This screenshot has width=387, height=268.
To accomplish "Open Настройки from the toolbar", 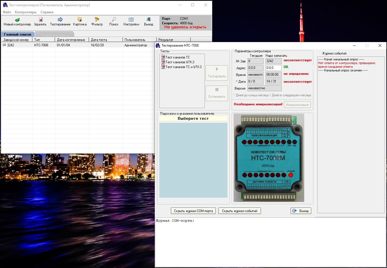I will pyautogui.click(x=131, y=20).
